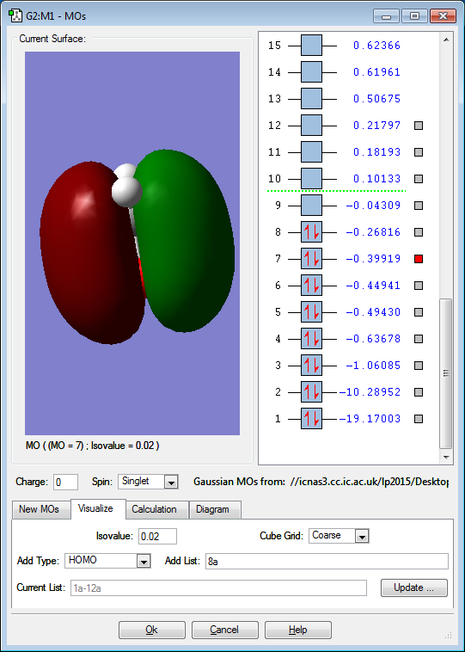Switch to the Calculation tab

pos(154,509)
